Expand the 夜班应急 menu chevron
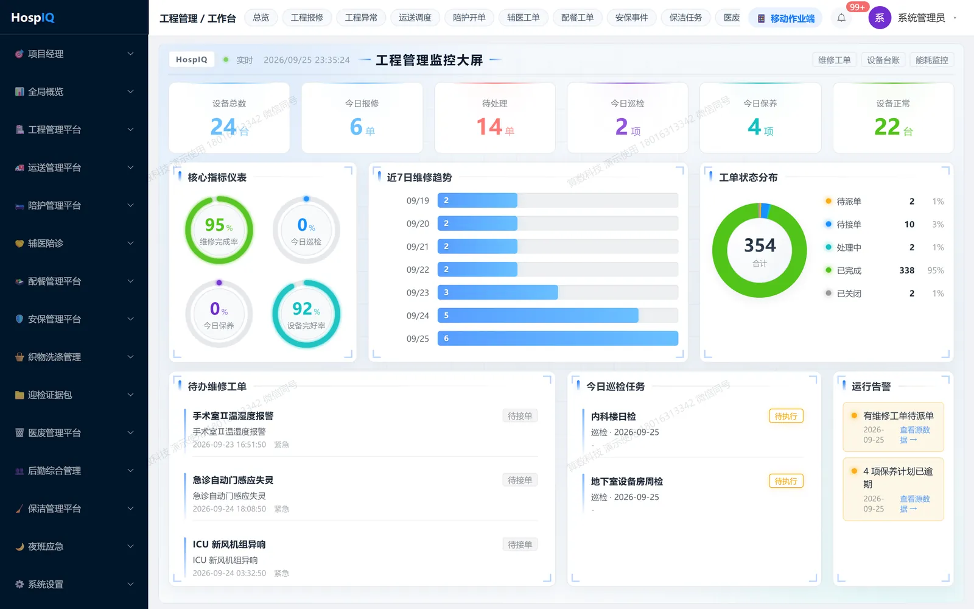The width and height of the screenshot is (974, 609). pyautogui.click(x=130, y=546)
